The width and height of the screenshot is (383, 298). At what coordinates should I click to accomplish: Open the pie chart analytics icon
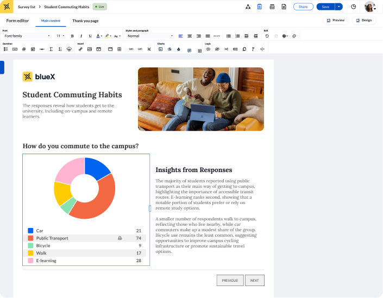354,7
